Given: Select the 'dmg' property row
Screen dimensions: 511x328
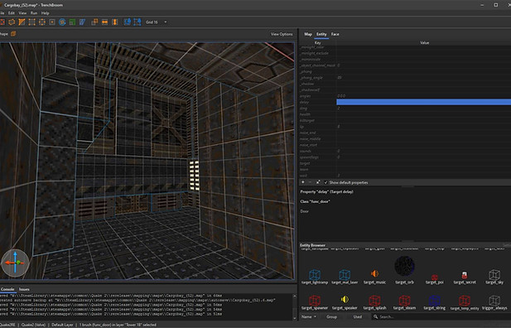Looking at the screenshot, I should click(405, 109).
